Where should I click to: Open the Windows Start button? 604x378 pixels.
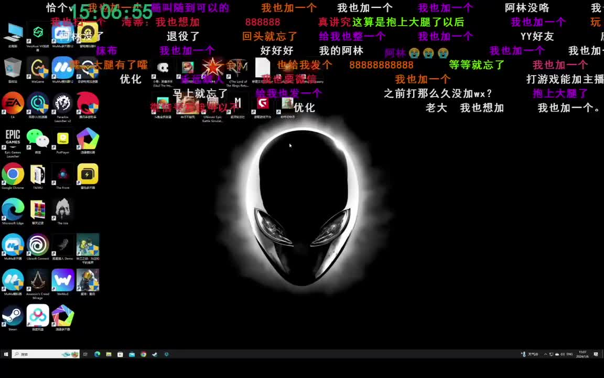pos(6,354)
